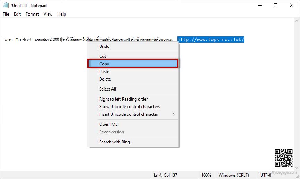Open the View menu

pyautogui.click(x=48, y=14)
